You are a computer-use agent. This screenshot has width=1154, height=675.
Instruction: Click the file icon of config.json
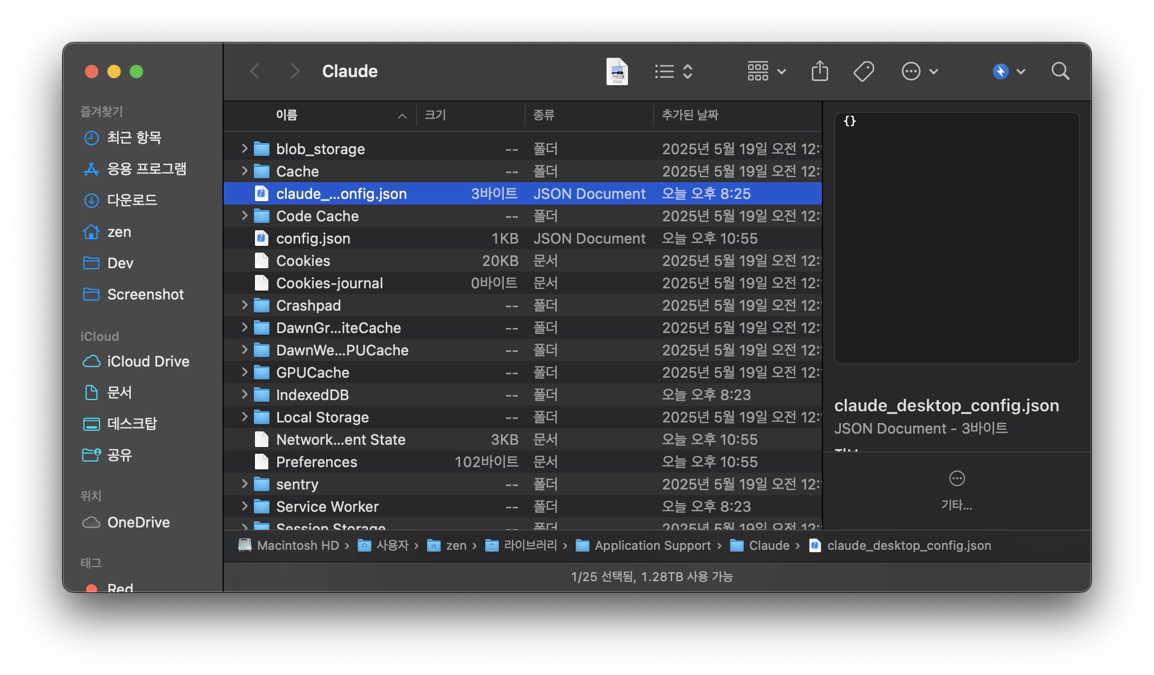coord(261,238)
